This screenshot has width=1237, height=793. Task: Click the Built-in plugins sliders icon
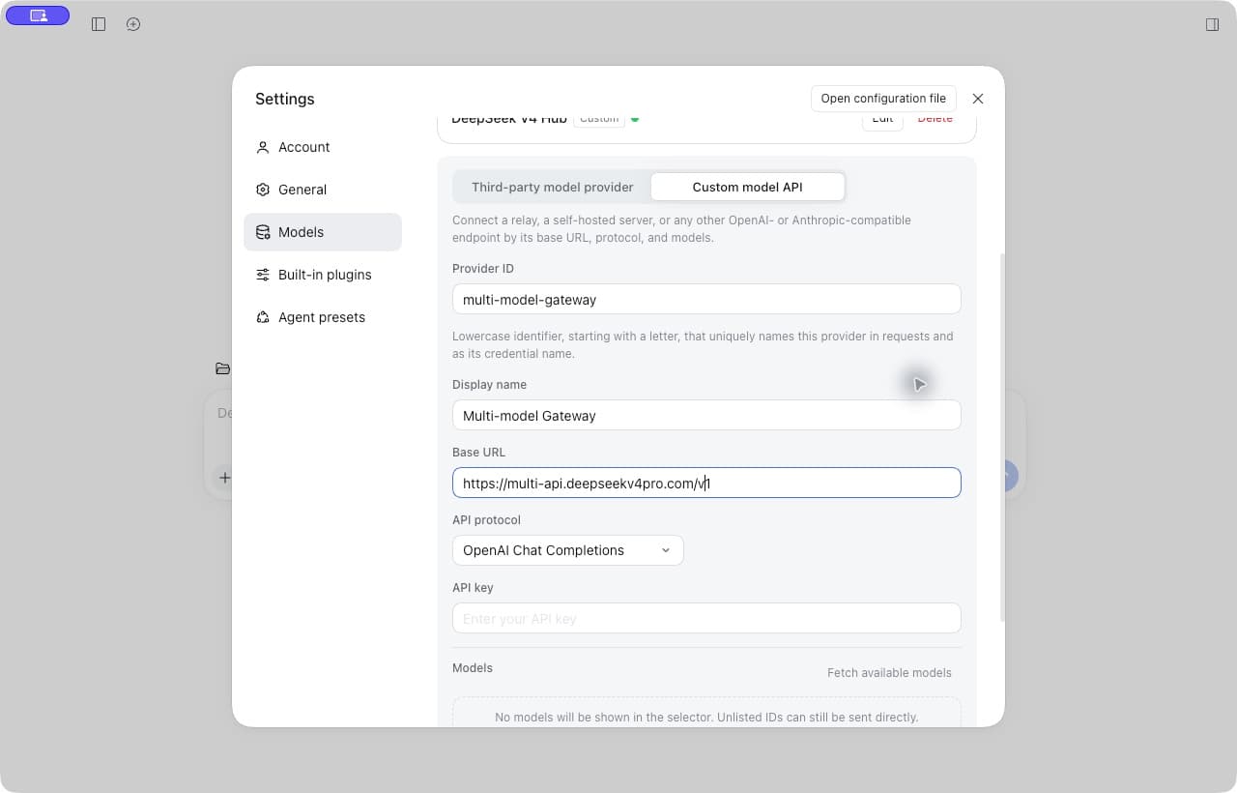coord(263,275)
